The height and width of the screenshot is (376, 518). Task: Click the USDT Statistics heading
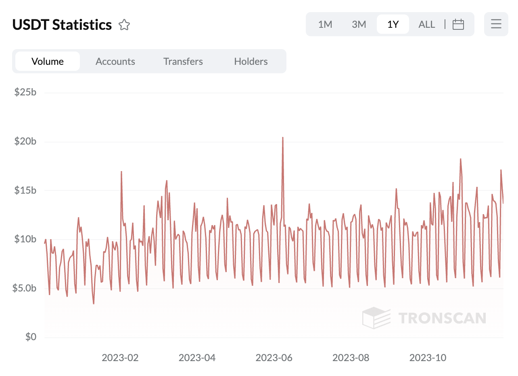62,25
